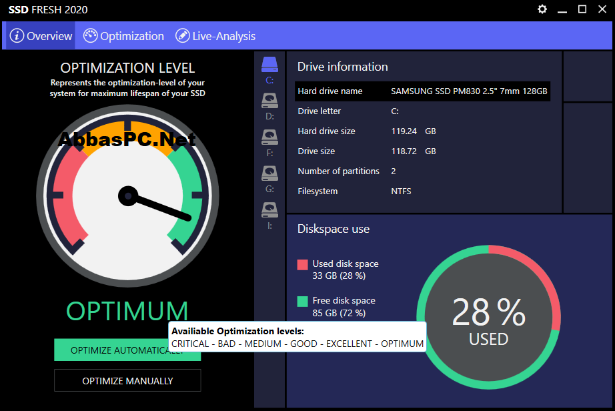Click the 33 GB (28 %) used text
The width and height of the screenshot is (615, 411).
tap(339, 276)
